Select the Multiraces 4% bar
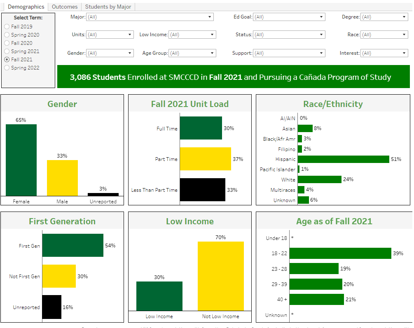 click(301, 190)
